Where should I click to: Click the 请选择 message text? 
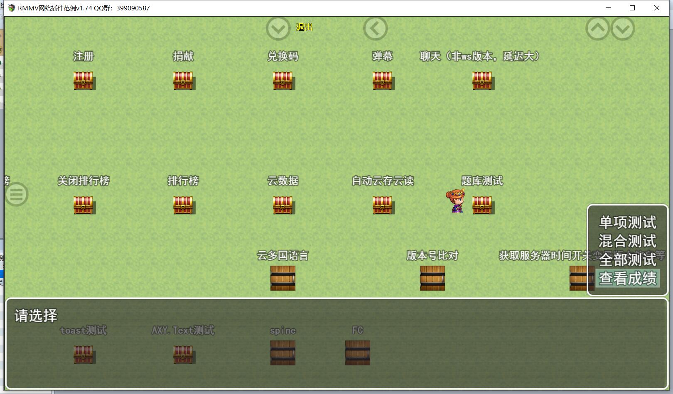pos(36,316)
